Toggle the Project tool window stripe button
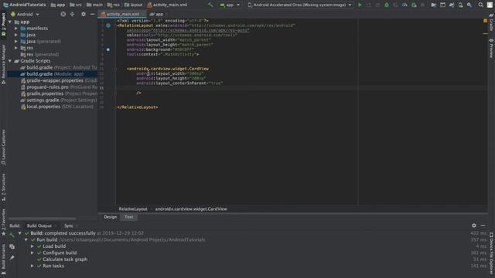Viewport: 495px width, 278px height. pyautogui.click(x=3, y=25)
